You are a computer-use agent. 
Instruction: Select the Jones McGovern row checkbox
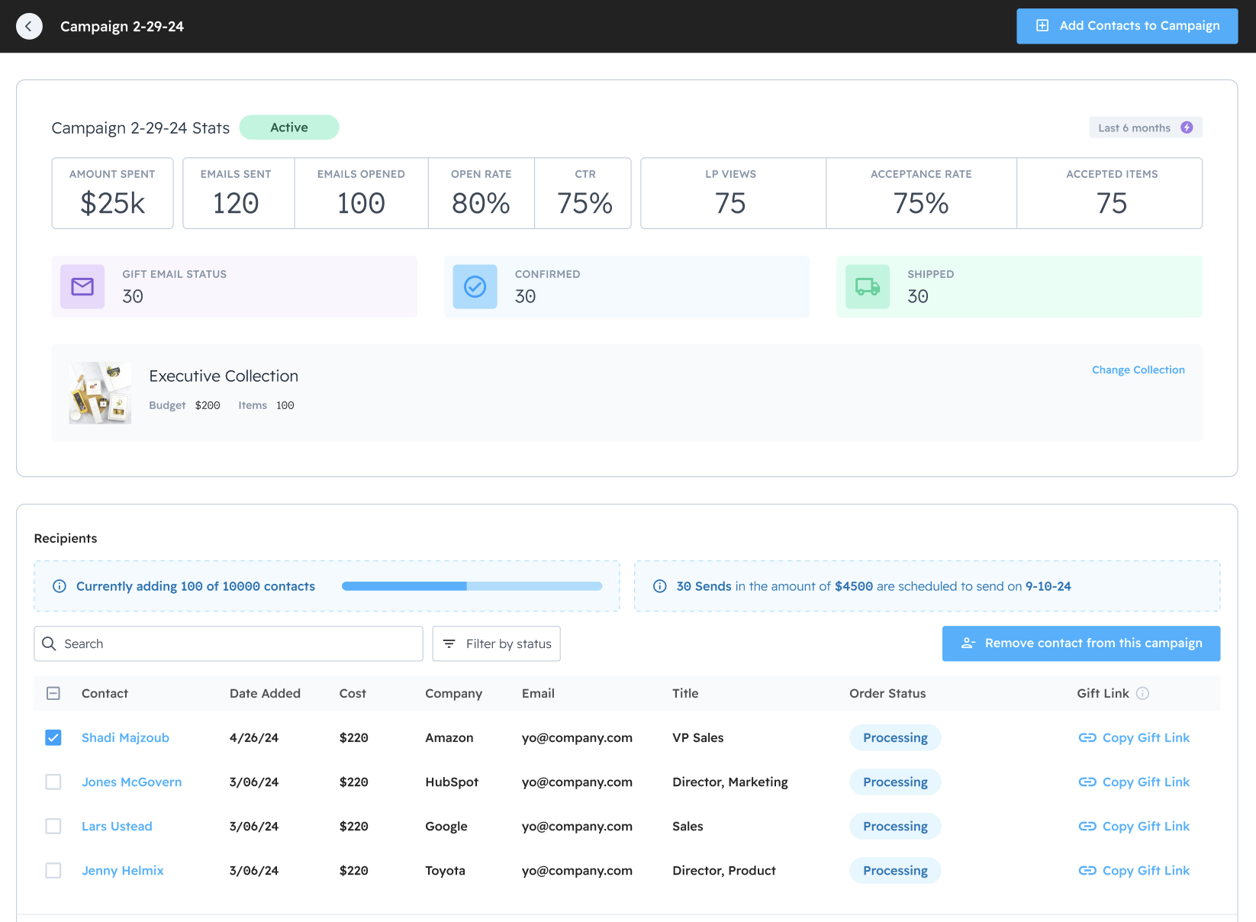pyautogui.click(x=53, y=782)
